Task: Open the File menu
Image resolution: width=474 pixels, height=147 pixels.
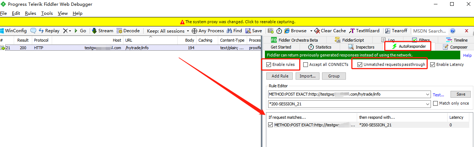Action: pyautogui.click(x=4, y=13)
